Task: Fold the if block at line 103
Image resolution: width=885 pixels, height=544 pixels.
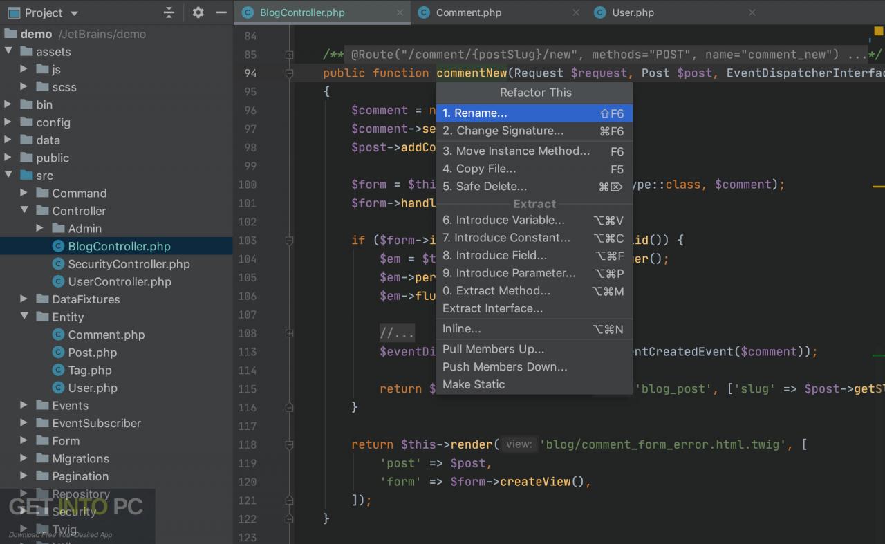Action: pos(290,241)
